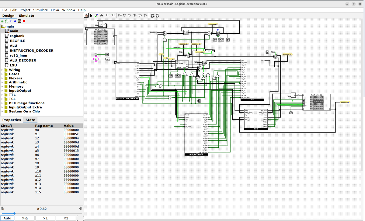Move circuit up with arrow icon
The image size is (365, 221).
point(11,21)
